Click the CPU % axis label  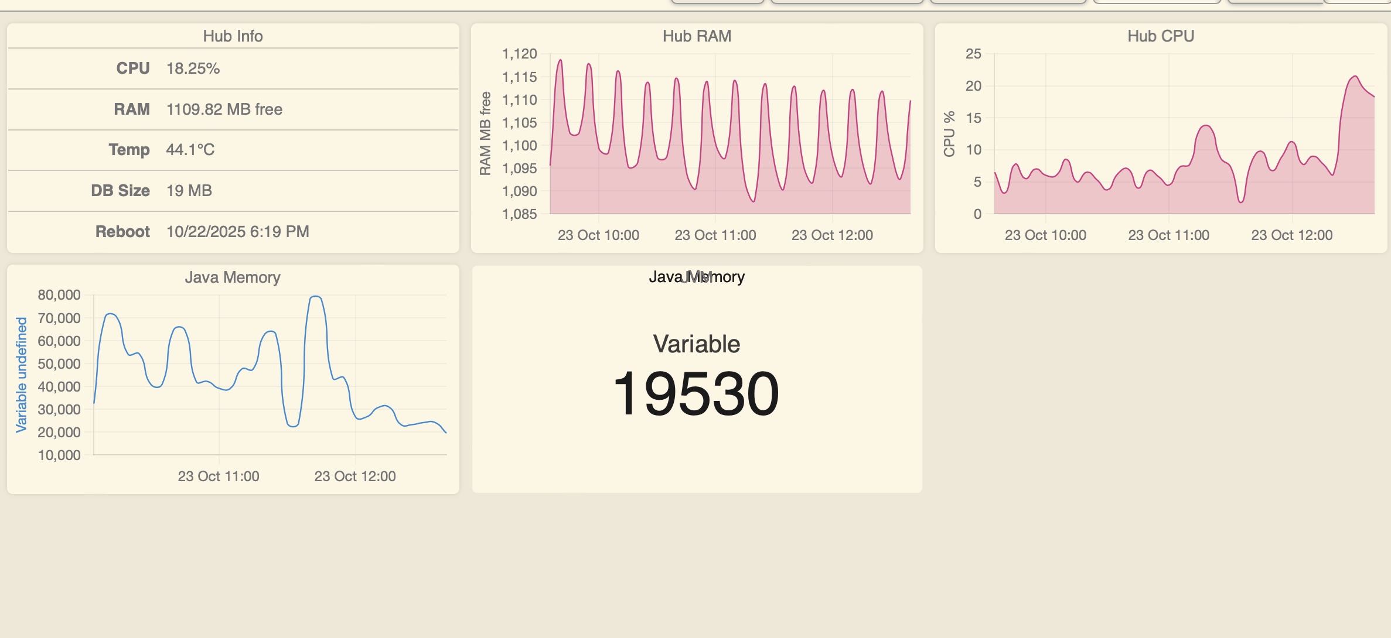[949, 133]
